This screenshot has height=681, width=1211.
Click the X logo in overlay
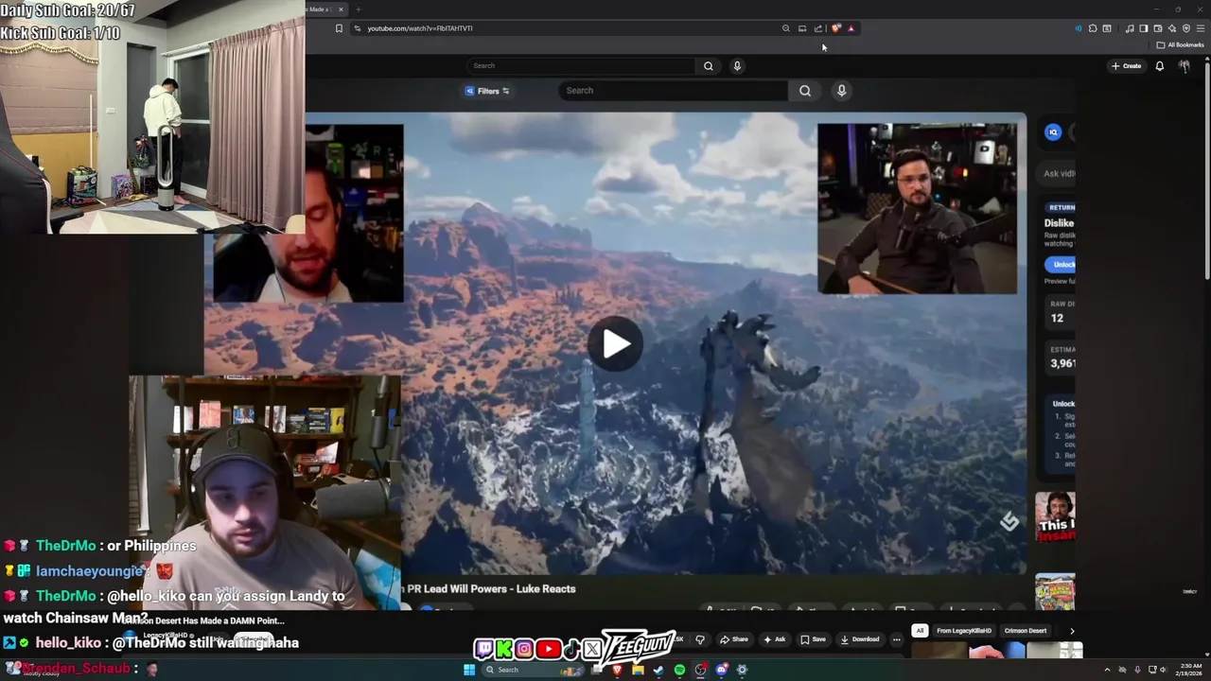pos(592,649)
